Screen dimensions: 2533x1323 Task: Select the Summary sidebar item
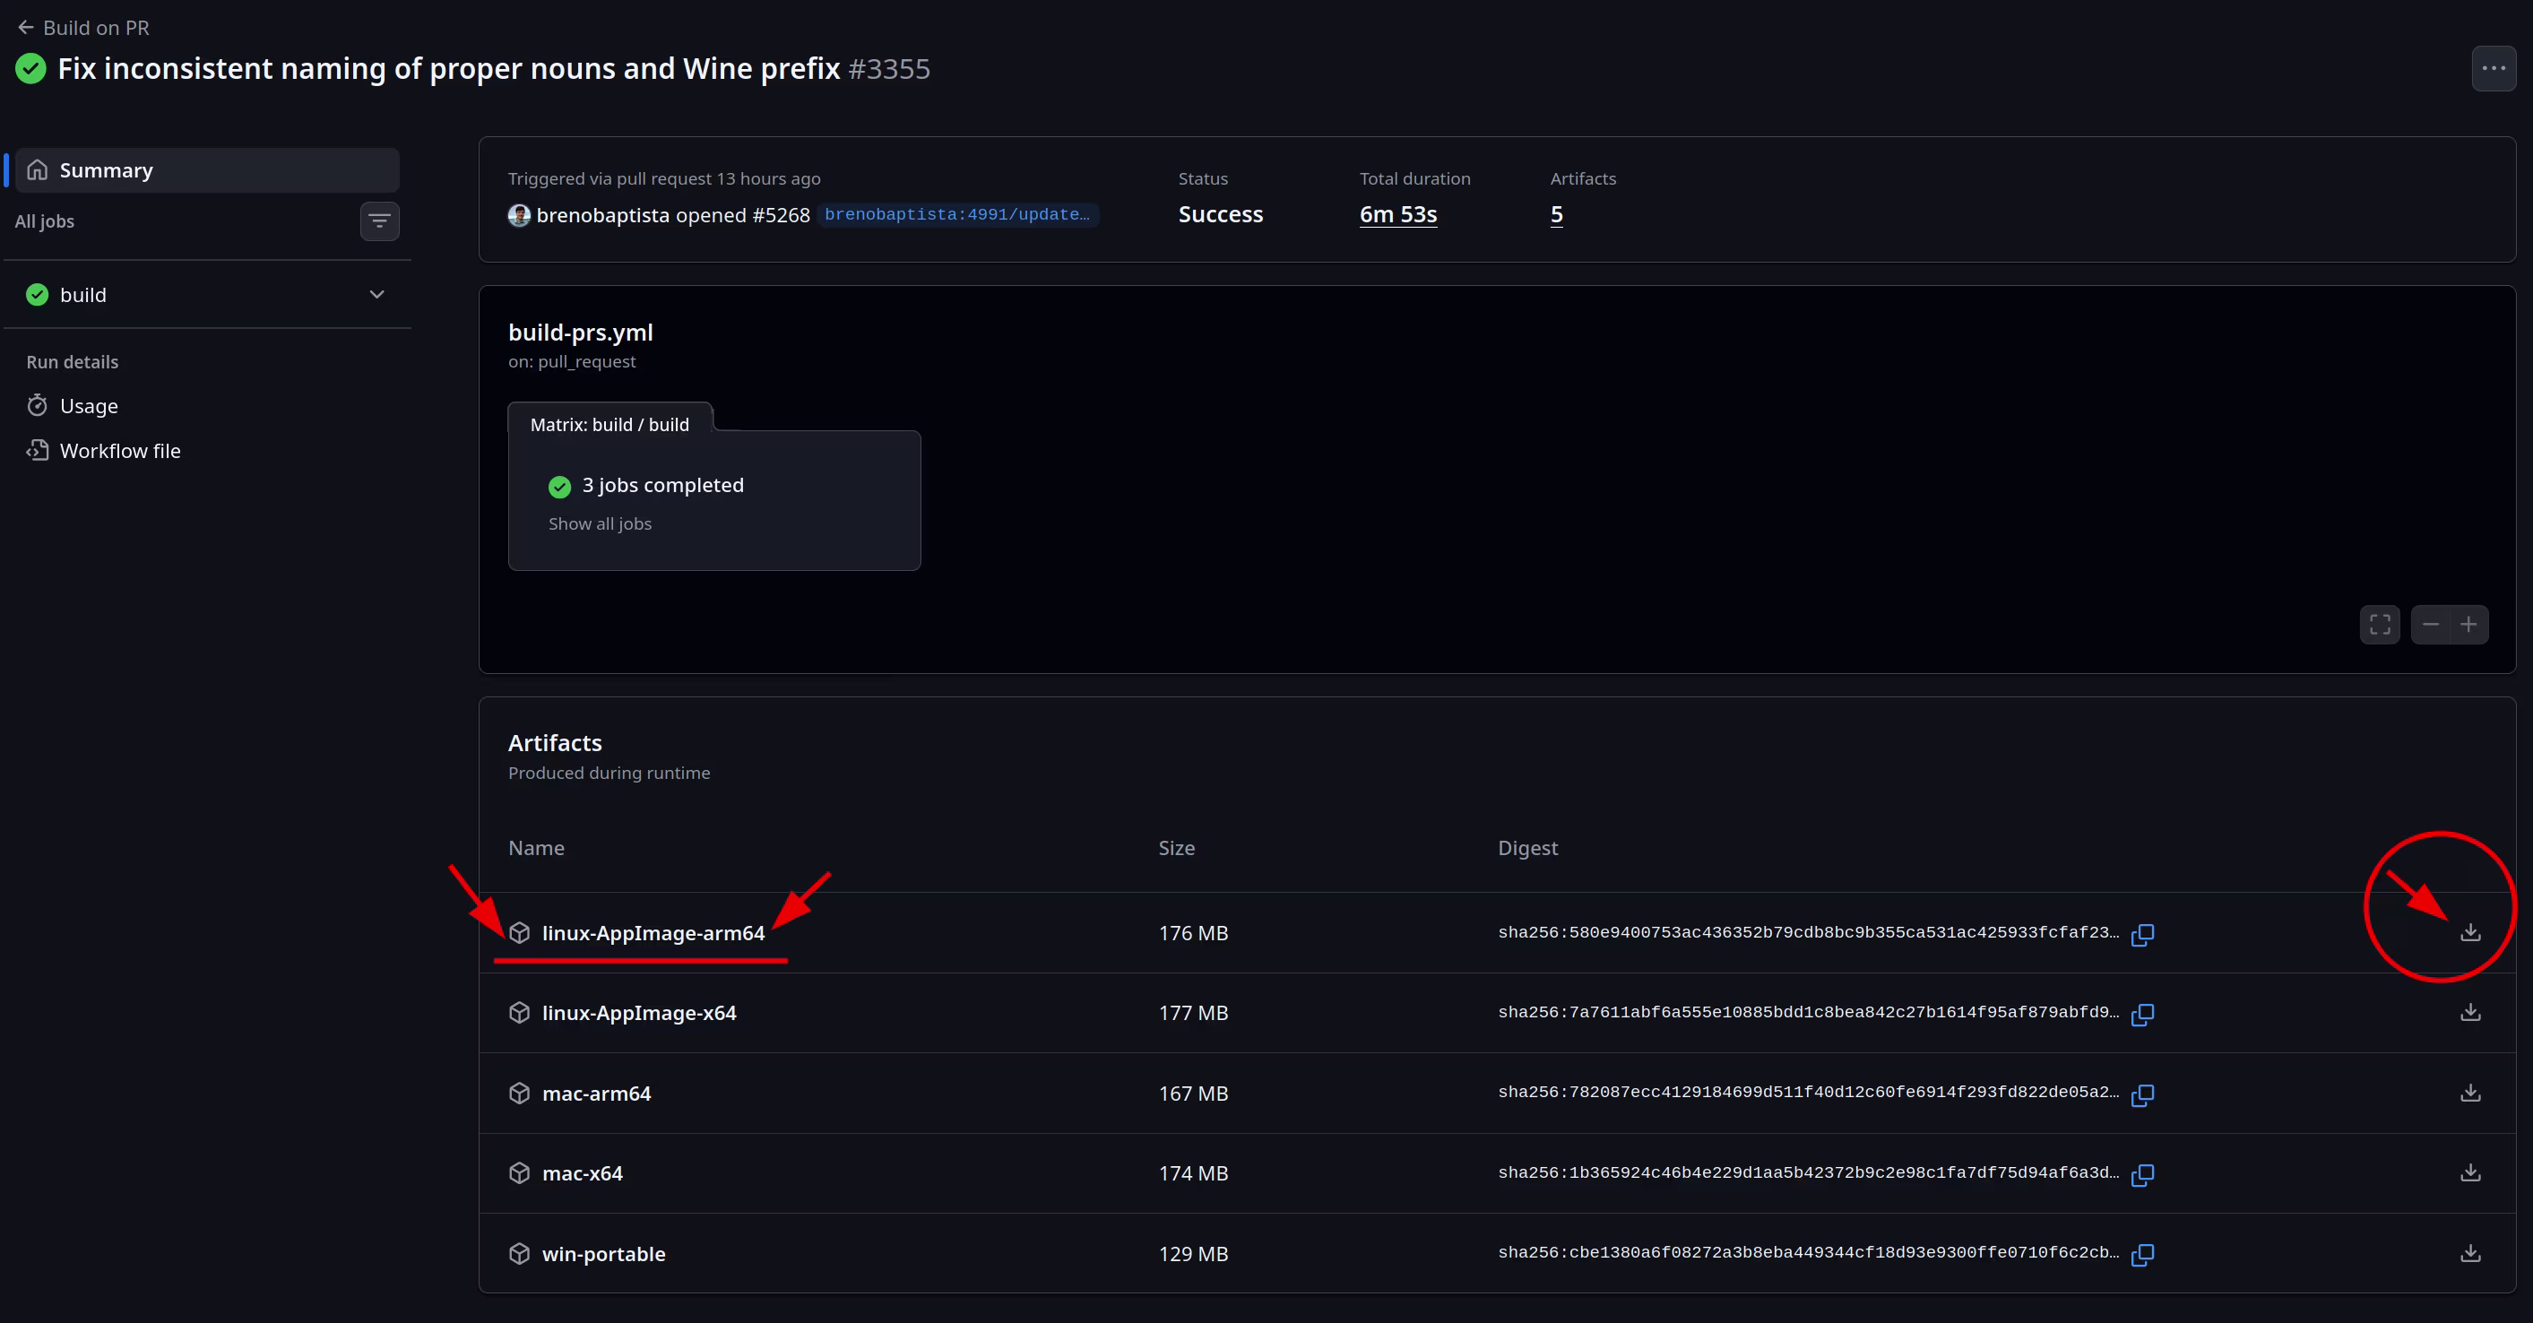tap(106, 170)
